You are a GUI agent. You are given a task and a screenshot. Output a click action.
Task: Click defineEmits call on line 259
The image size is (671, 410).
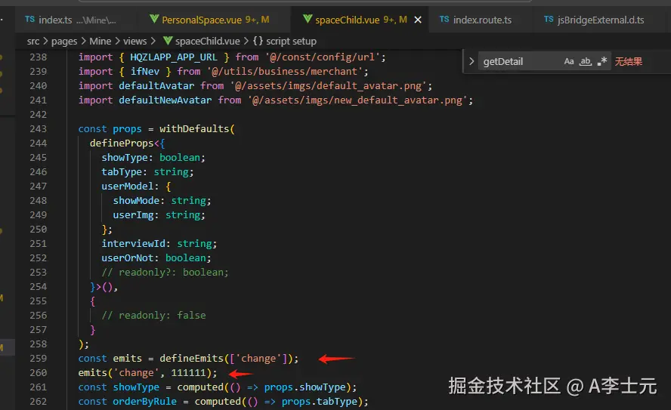191,358
